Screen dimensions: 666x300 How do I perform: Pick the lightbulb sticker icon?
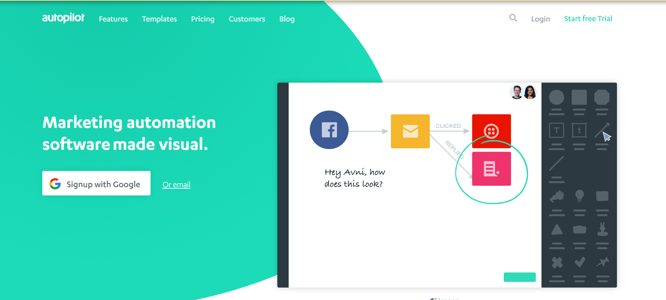[580, 196]
